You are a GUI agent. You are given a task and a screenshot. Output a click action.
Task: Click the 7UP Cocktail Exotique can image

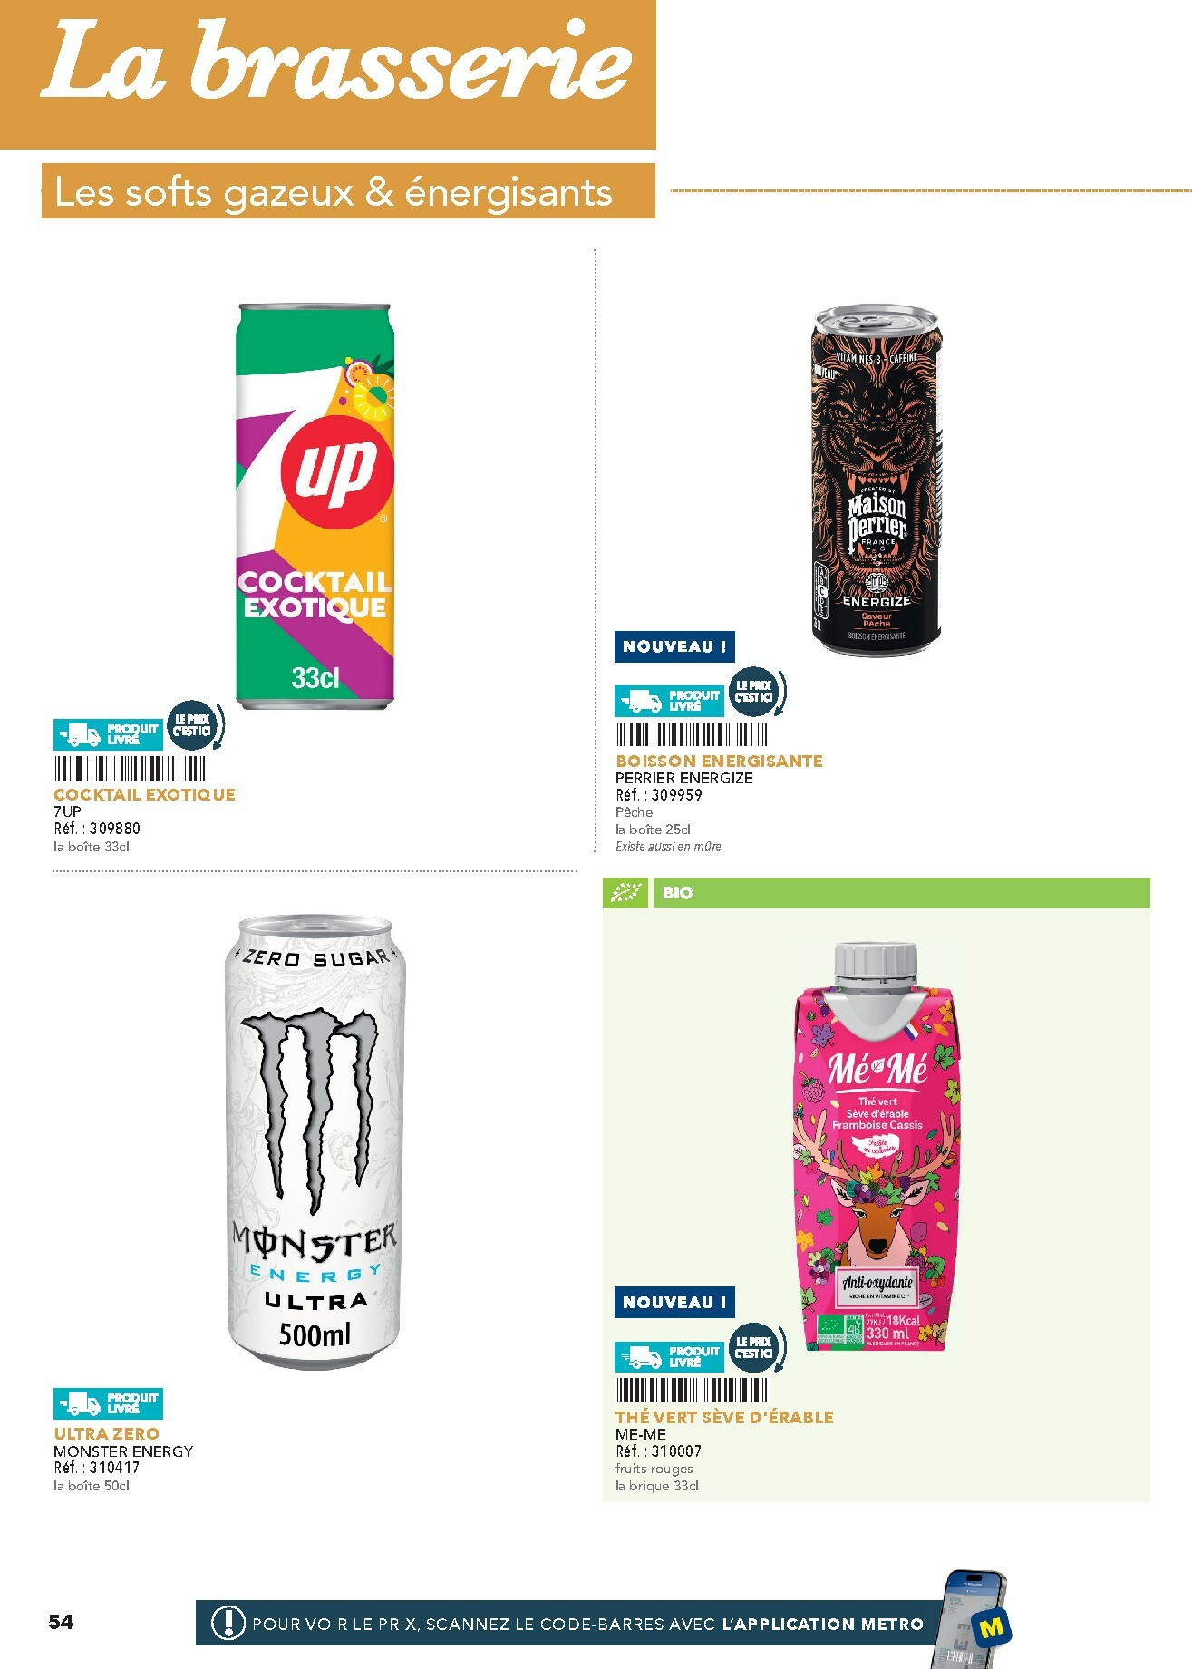tap(315, 507)
